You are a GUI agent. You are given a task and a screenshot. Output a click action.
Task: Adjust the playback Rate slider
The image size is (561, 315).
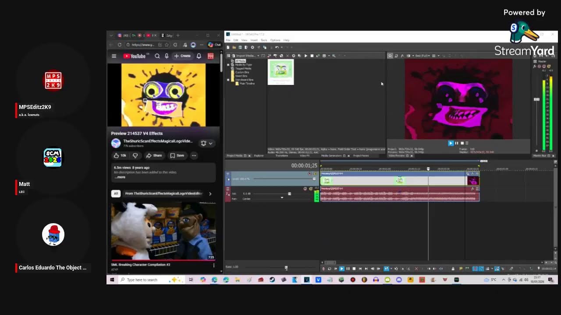pos(286,267)
